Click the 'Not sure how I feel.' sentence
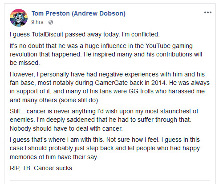The height and width of the screenshot is (184, 219). (133, 140)
